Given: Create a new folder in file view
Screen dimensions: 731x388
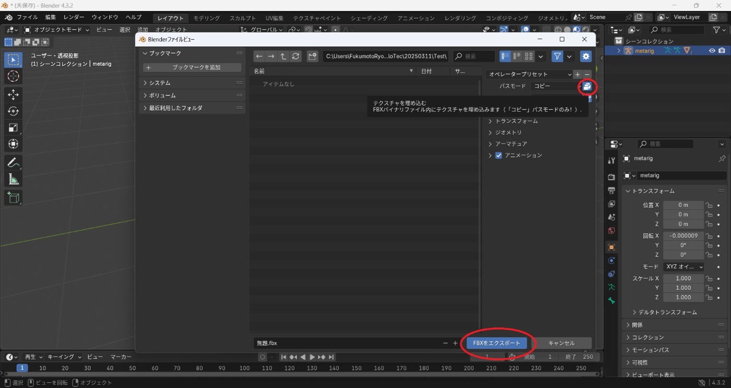Looking at the screenshot, I should point(312,56).
